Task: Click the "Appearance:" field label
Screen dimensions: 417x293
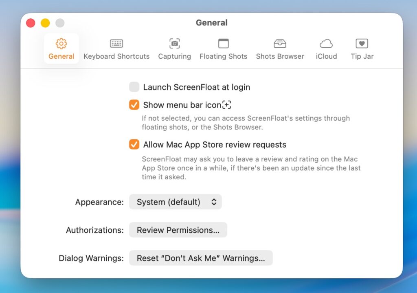Action: 99,202
